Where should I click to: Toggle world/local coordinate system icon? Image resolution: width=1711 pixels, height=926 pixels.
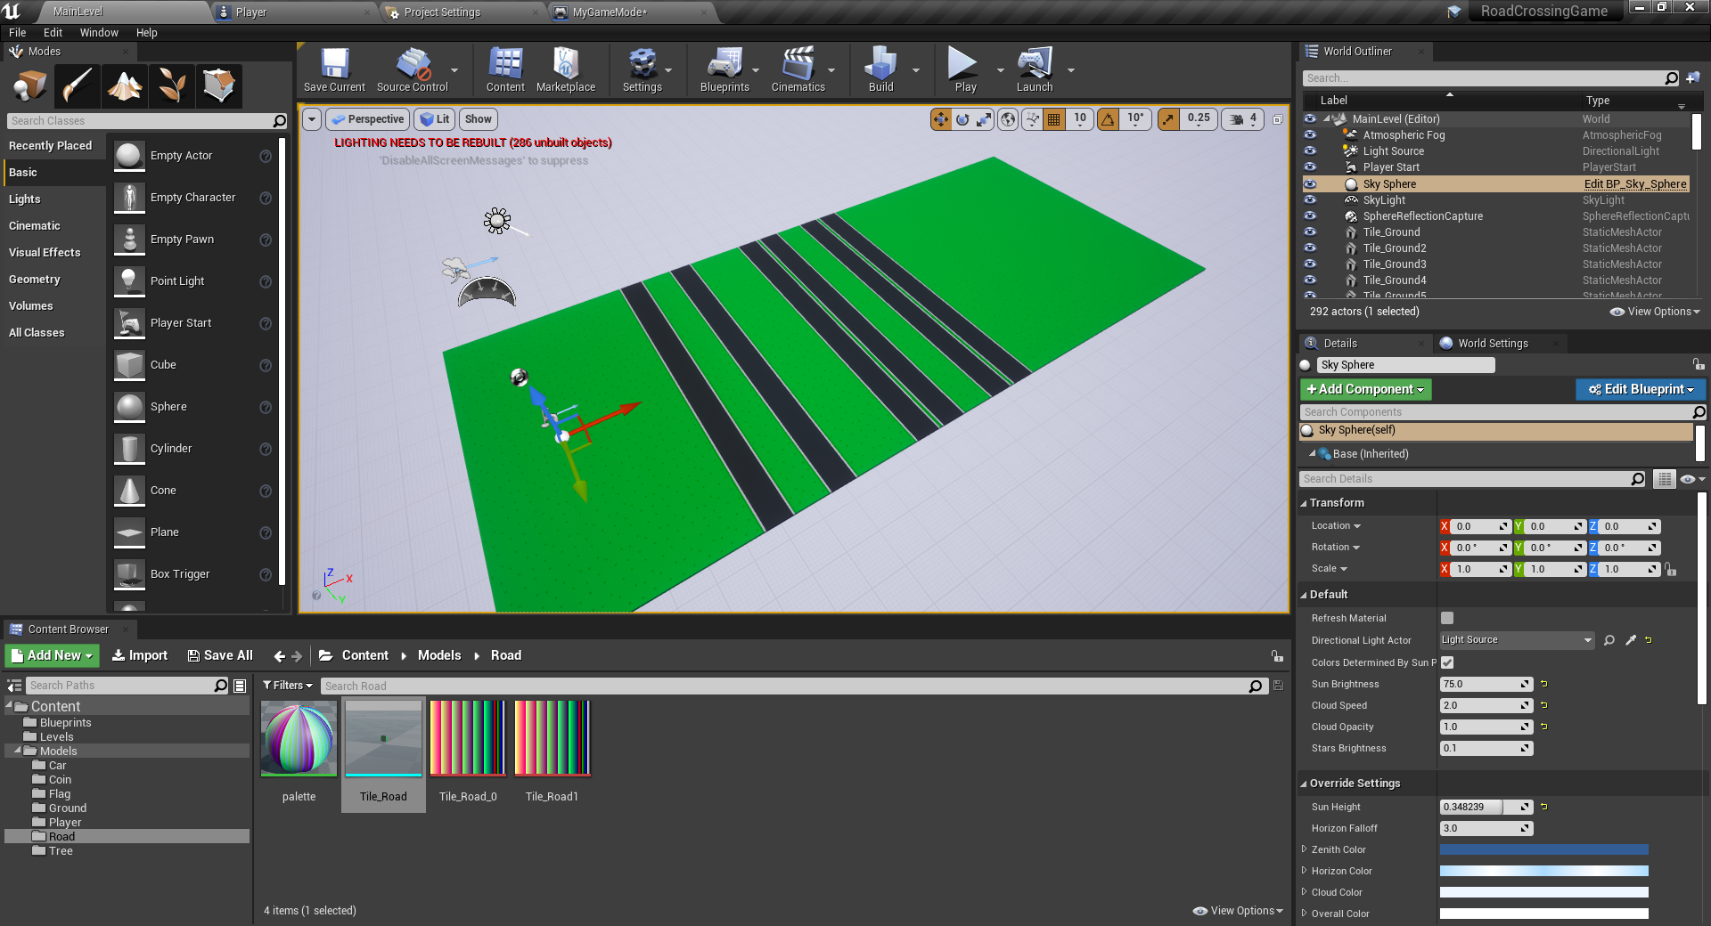click(x=1008, y=119)
